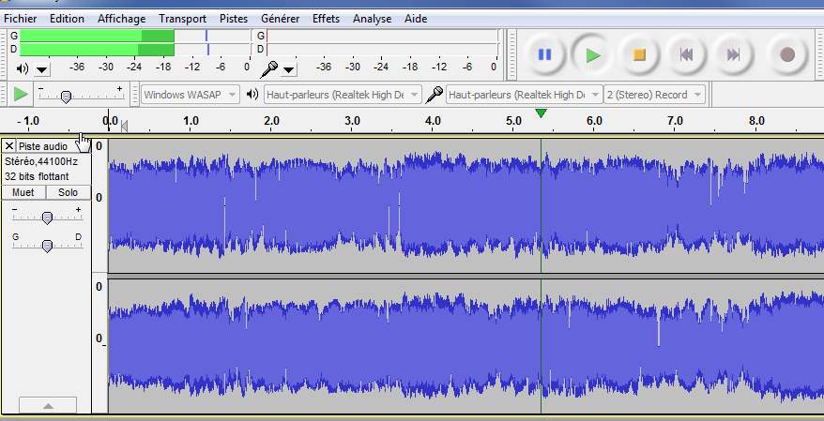This screenshot has width=824, height=421.
Task: Open the Analyse menu
Action: (372, 19)
